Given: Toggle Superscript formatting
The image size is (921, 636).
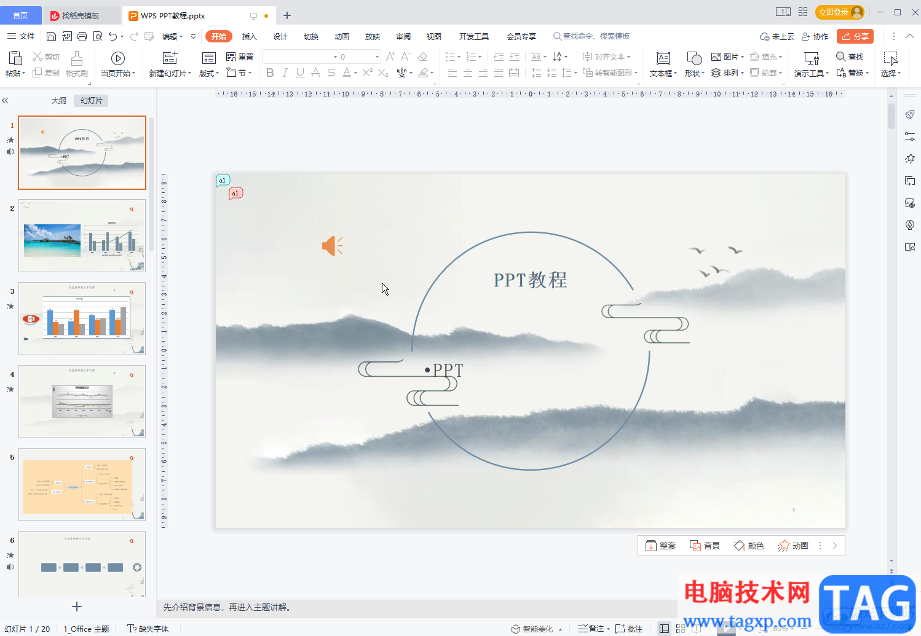Looking at the screenshot, I should [367, 73].
